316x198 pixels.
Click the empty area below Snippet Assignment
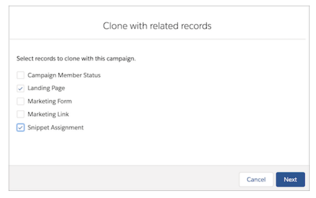(x=157, y=148)
